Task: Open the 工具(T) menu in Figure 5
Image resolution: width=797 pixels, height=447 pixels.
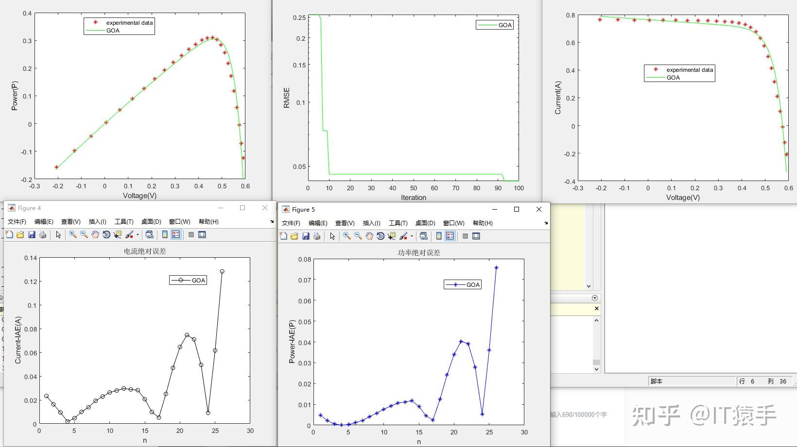Action: pyautogui.click(x=398, y=223)
